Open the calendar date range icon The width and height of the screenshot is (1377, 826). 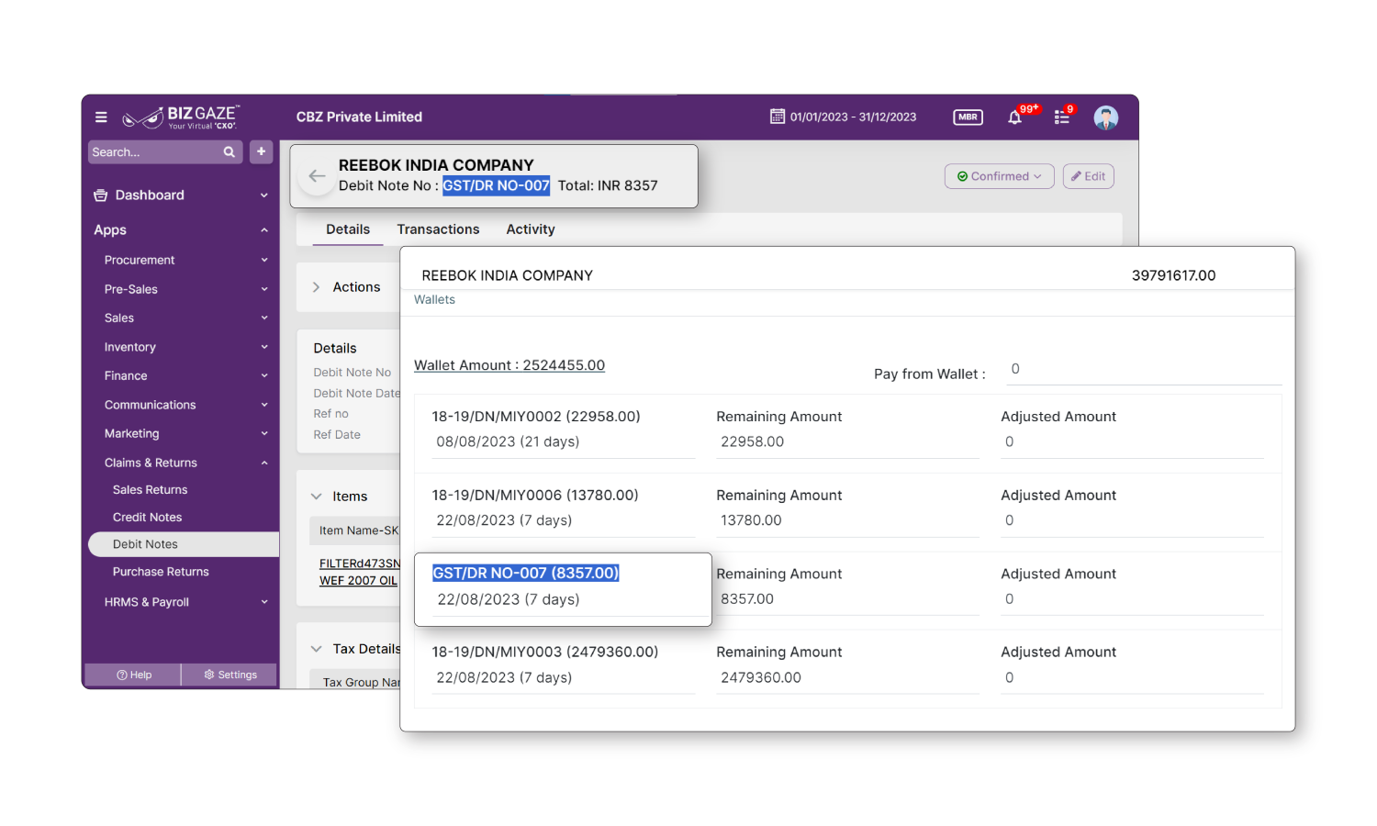click(x=778, y=117)
